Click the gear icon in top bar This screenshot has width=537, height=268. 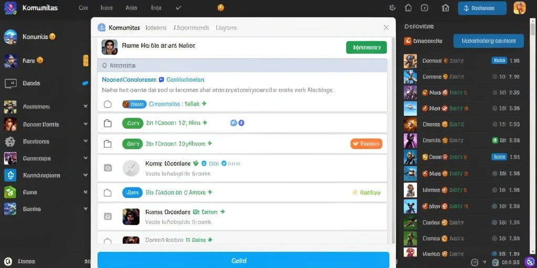393,8
